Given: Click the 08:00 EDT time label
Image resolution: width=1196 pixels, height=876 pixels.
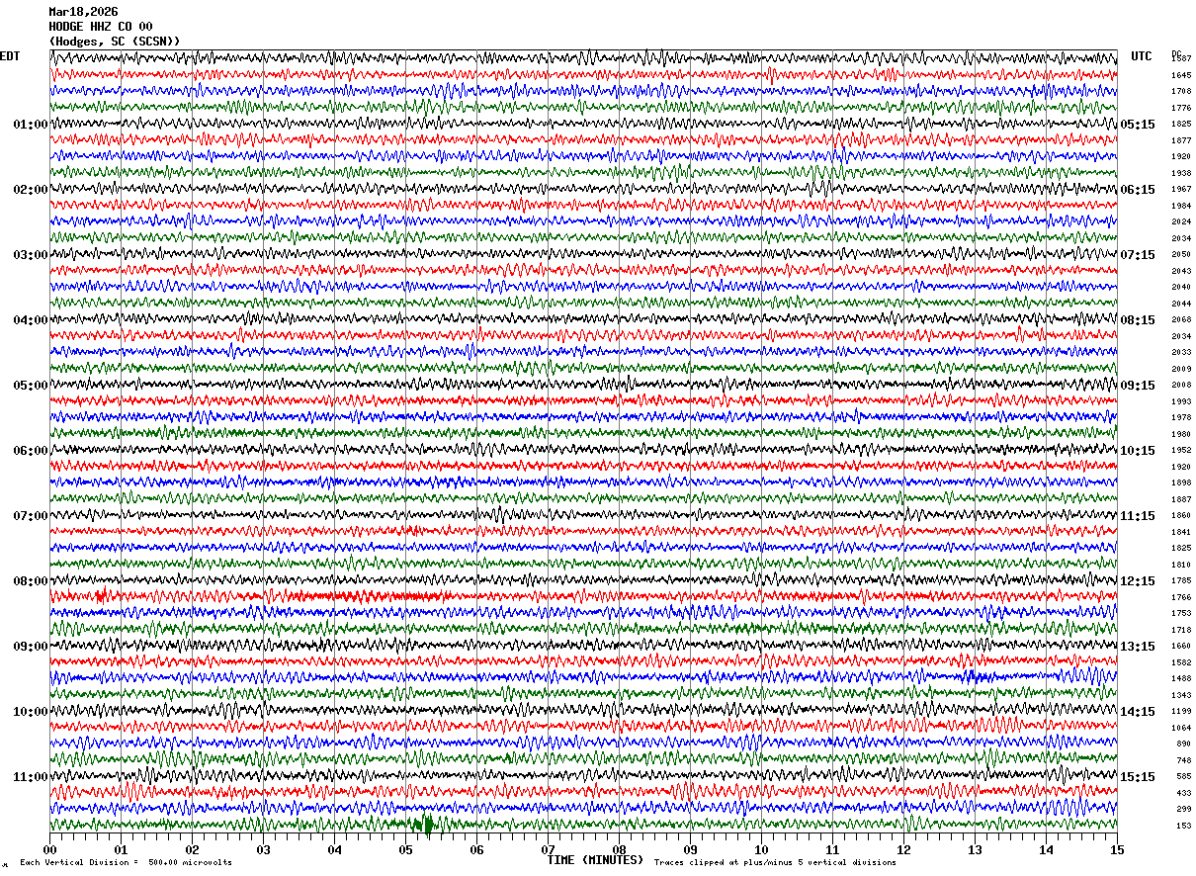Looking at the screenshot, I should tap(31, 581).
